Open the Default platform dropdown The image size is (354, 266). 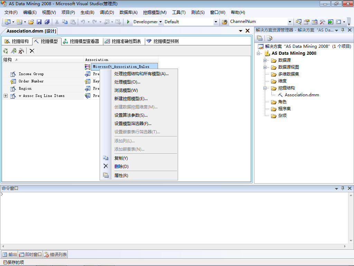[x=216, y=22]
